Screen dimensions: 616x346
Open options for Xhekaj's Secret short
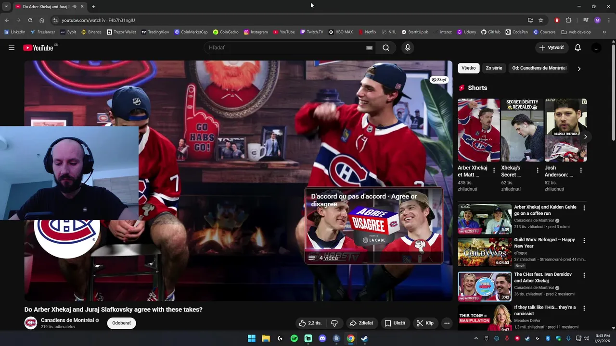538,170
